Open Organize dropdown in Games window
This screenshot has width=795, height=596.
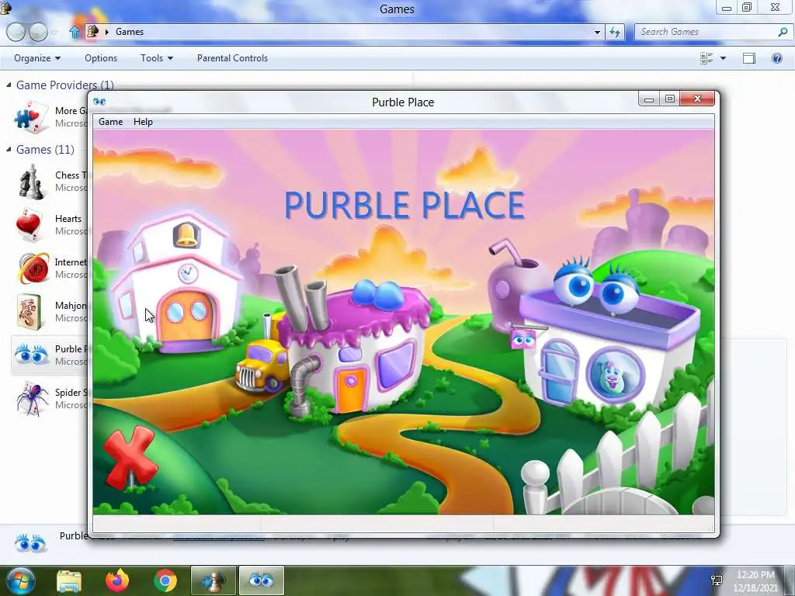click(x=37, y=58)
